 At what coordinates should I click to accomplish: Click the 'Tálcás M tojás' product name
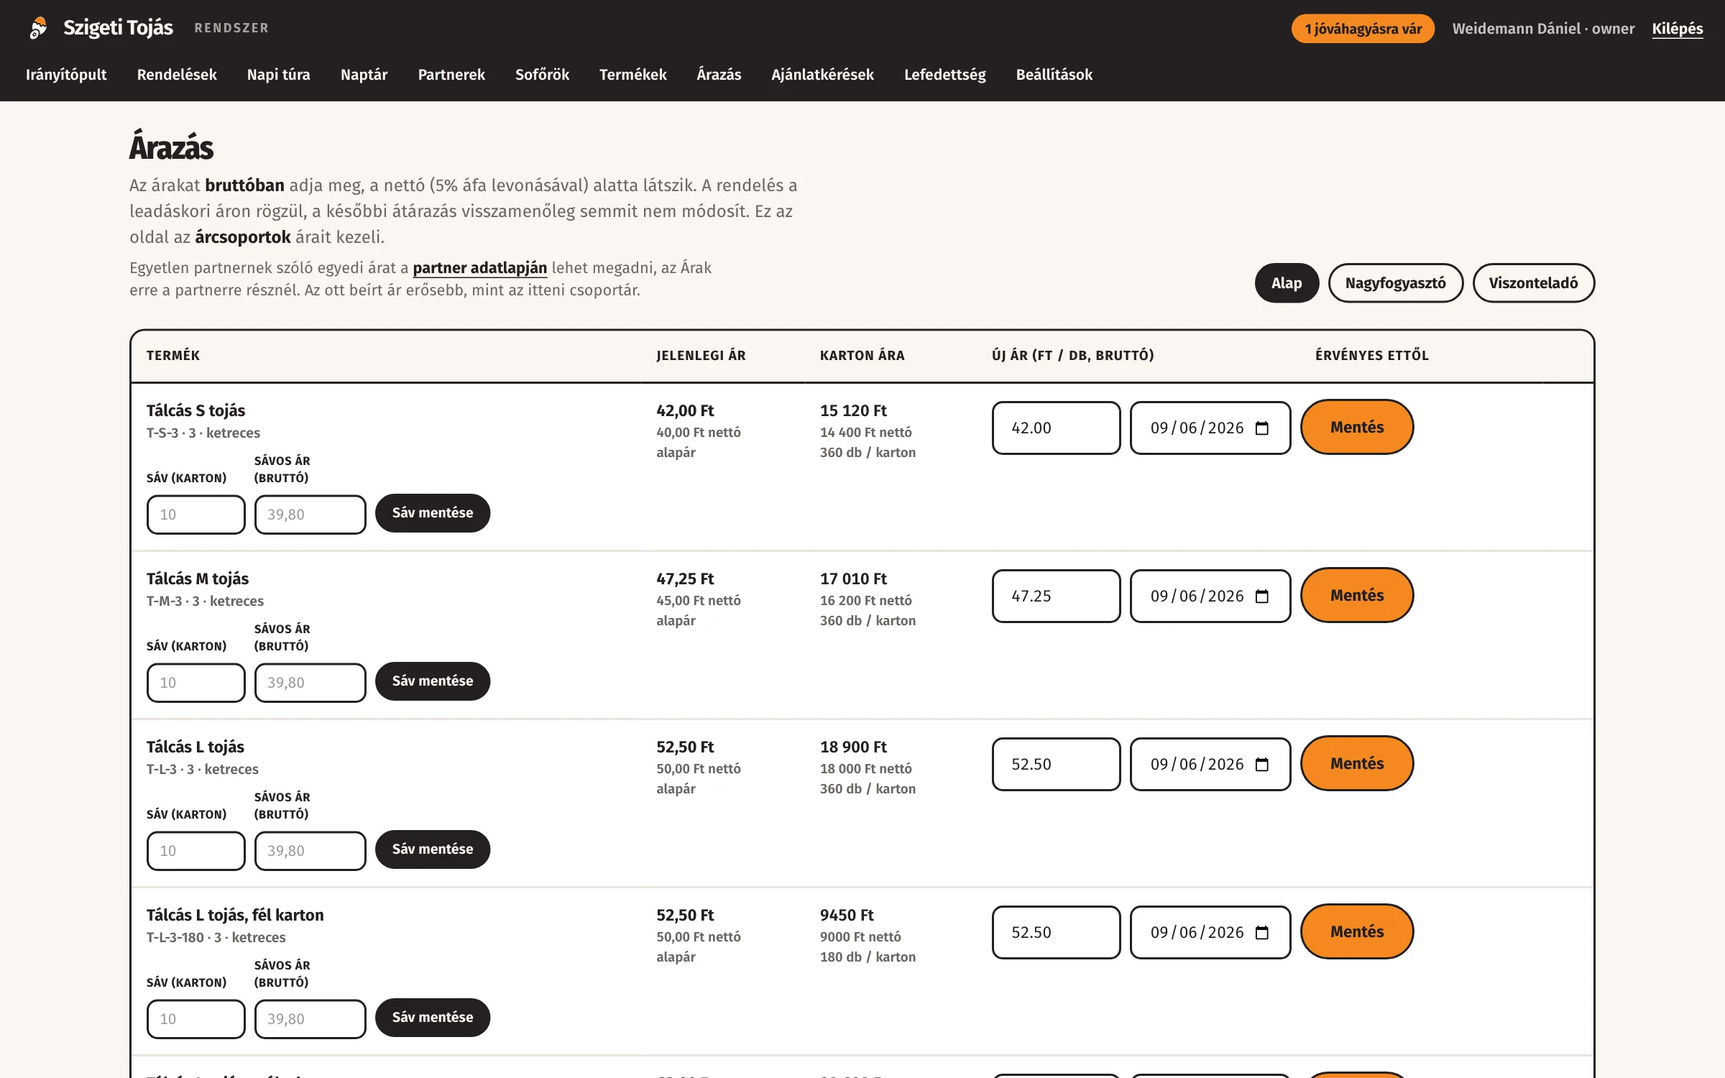tap(198, 579)
